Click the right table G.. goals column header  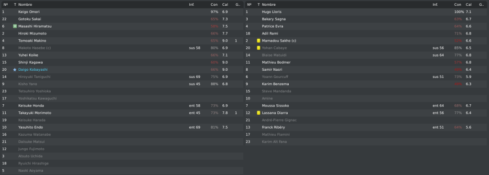[x=481, y=5]
